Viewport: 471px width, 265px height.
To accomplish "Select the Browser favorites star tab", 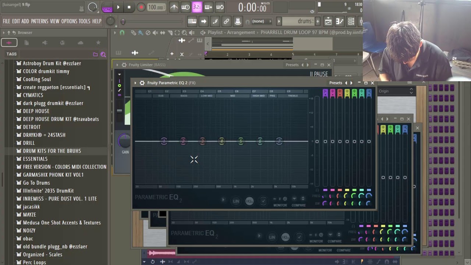I will click(x=98, y=43).
